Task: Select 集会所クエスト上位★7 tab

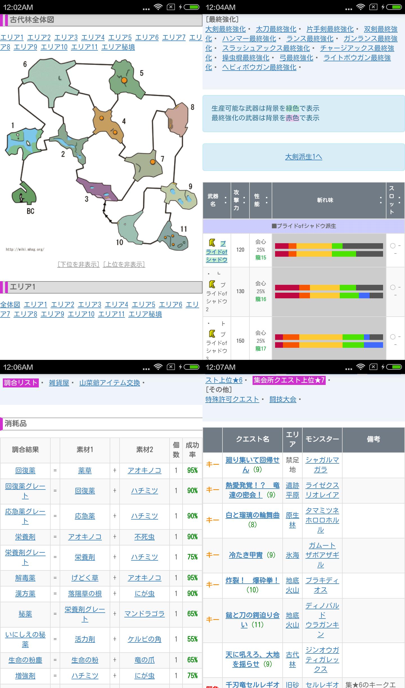Action: coord(289,380)
